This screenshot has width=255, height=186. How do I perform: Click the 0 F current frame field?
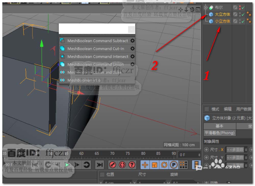(189, 155)
